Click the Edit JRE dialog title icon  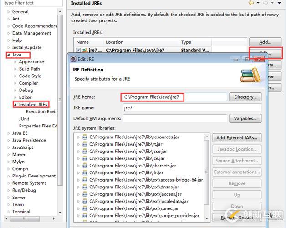pos(73,59)
